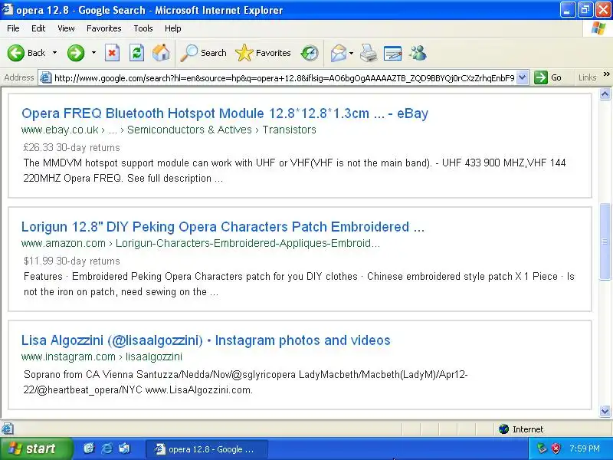Expand the Address bar dropdown arrow
This screenshot has width=613, height=460.
[523, 77]
